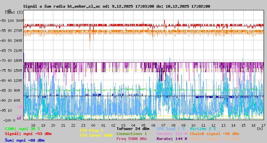Screen dimensions: 267x143
Task: Click the yellow ETH Plug legend label
Action: [x=91, y=130]
